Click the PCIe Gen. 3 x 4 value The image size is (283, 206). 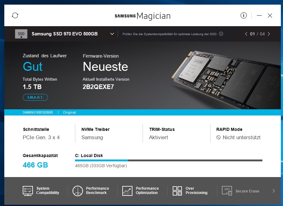41,137
